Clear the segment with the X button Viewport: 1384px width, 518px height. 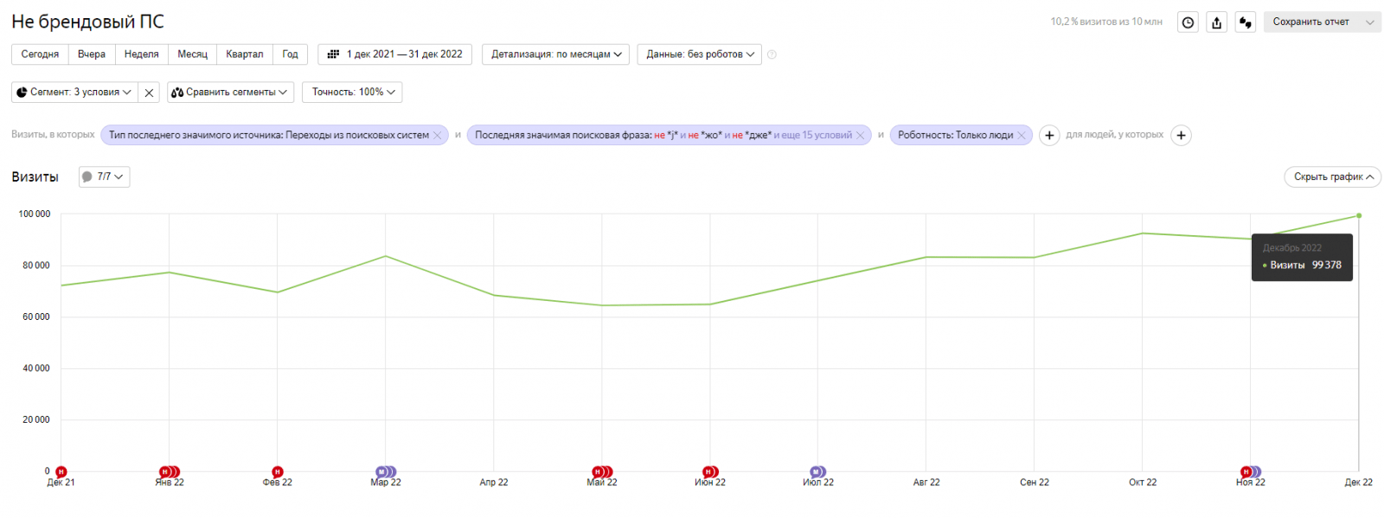[x=150, y=93]
